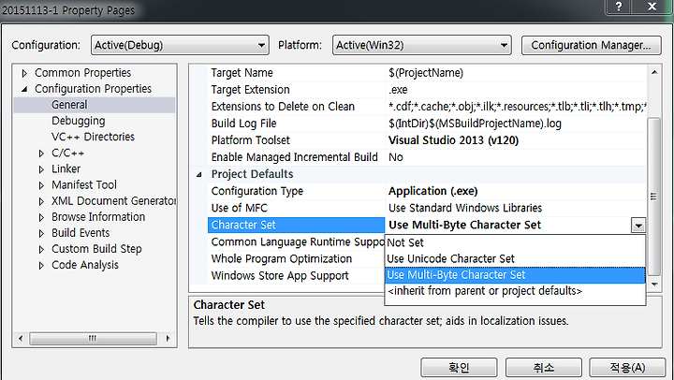Viewport: 674px width, 380px height.
Task: Click Enable Managed Incremental Build property
Action: tap(295, 157)
